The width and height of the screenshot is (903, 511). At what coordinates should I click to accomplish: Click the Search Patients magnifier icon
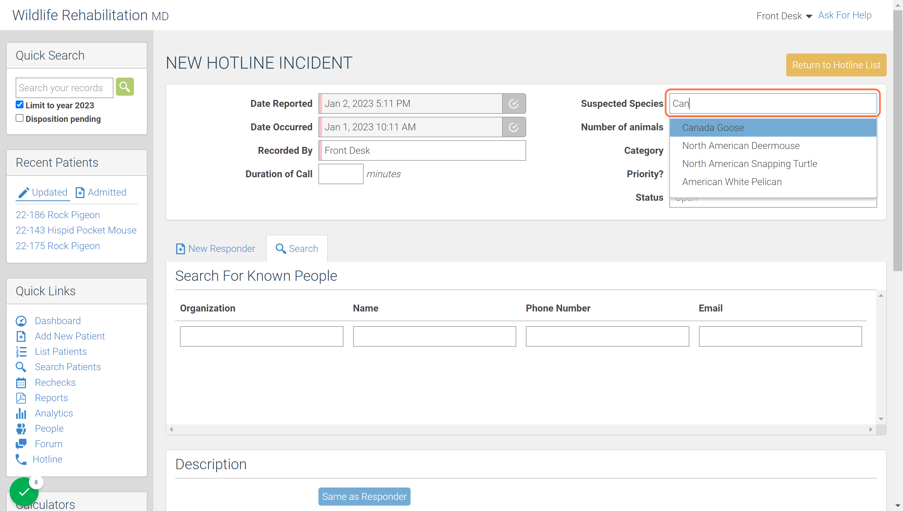pos(21,367)
